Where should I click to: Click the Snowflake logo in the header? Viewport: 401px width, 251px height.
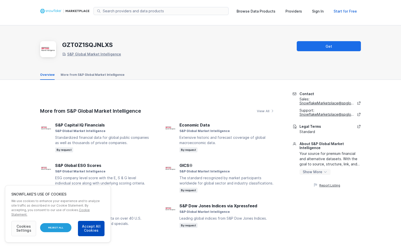[51, 11]
